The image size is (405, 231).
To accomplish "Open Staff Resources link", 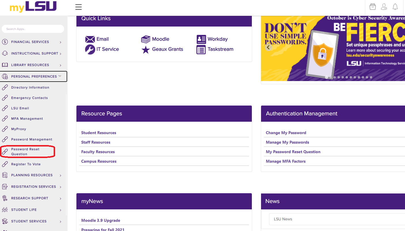I will click(x=96, y=142).
